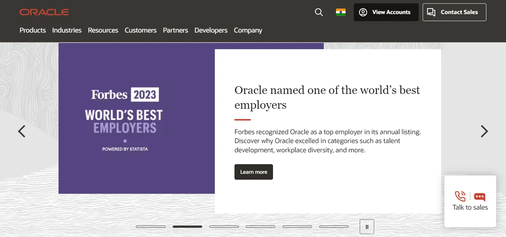This screenshot has height=237, width=506.
Task: Click the headline Oracle named one of world's best employers
Action: [x=327, y=97]
